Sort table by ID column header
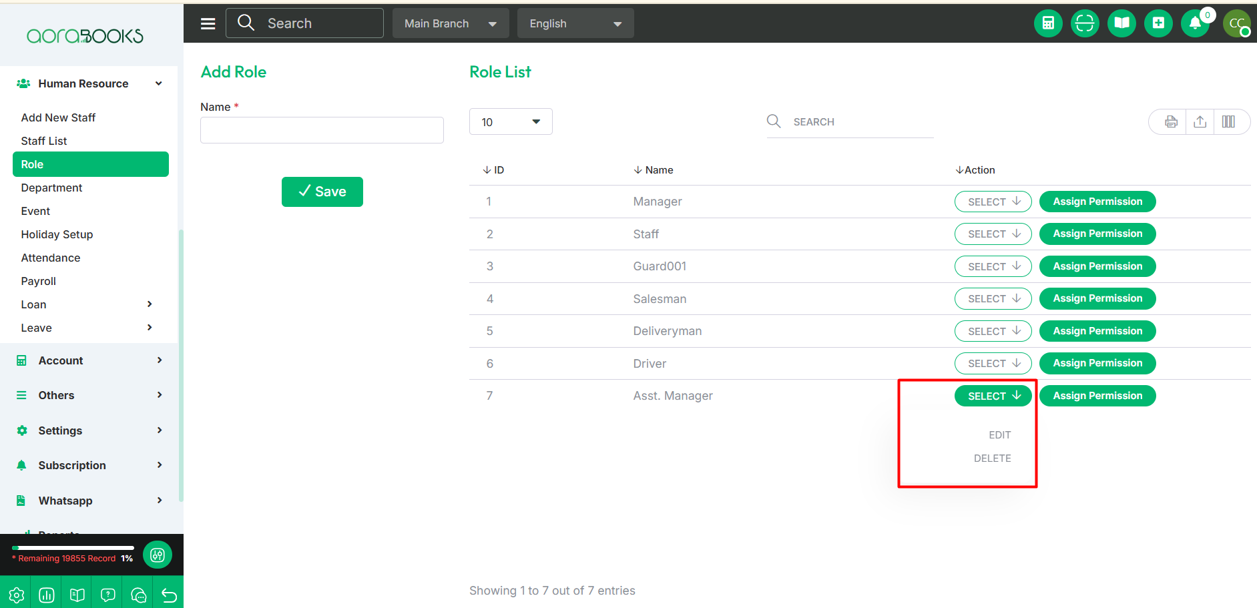 tap(493, 170)
